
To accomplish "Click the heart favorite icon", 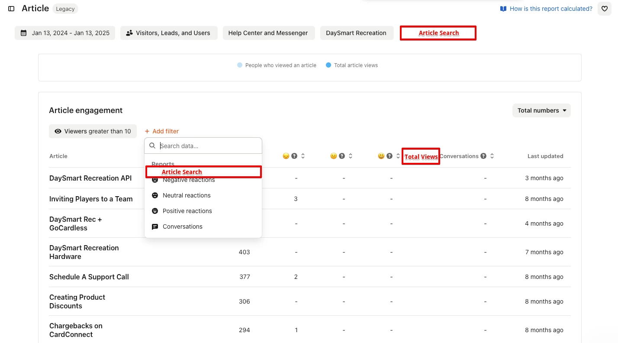I will point(605,9).
